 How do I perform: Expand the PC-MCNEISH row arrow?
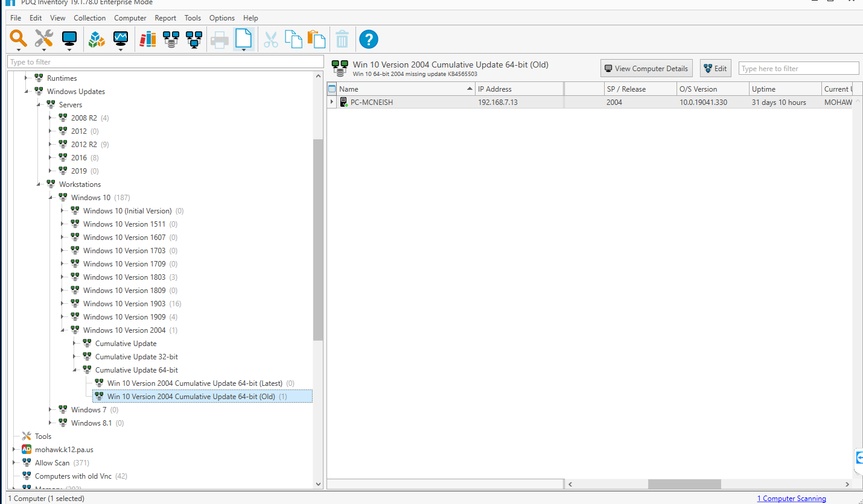tap(332, 102)
